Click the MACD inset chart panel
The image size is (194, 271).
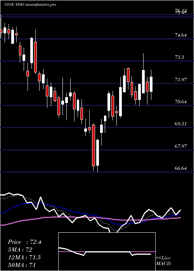[107, 252]
